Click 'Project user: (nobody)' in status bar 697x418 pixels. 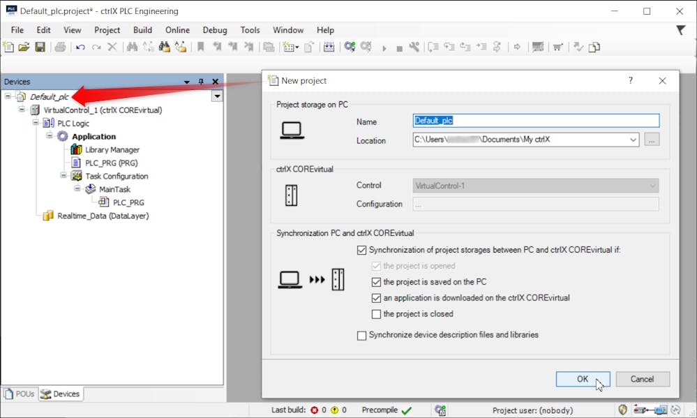(x=532, y=410)
